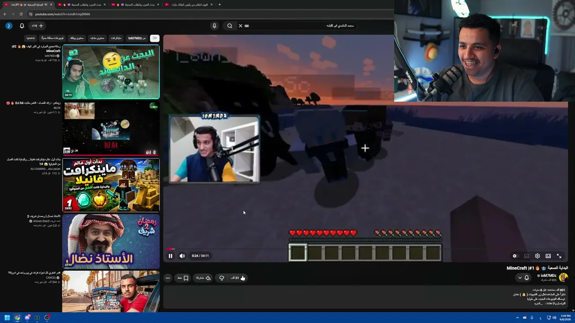Viewport: 575px width, 323px height.
Task: Select the 'من ioM7MDz' filter chip
Action: [137, 38]
